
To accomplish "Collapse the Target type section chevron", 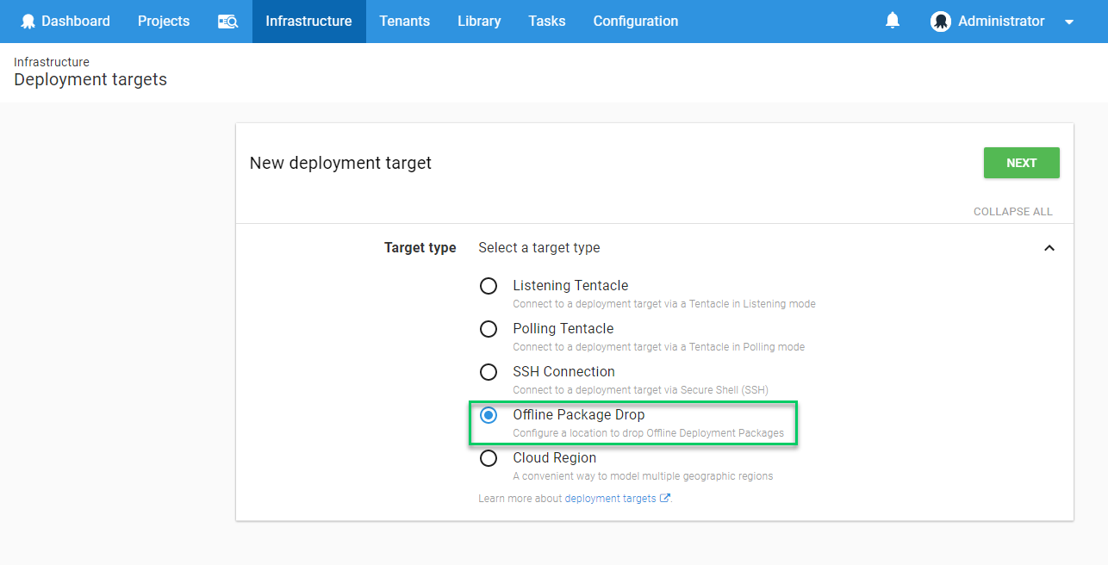I will pyautogui.click(x=1049, y=248).
